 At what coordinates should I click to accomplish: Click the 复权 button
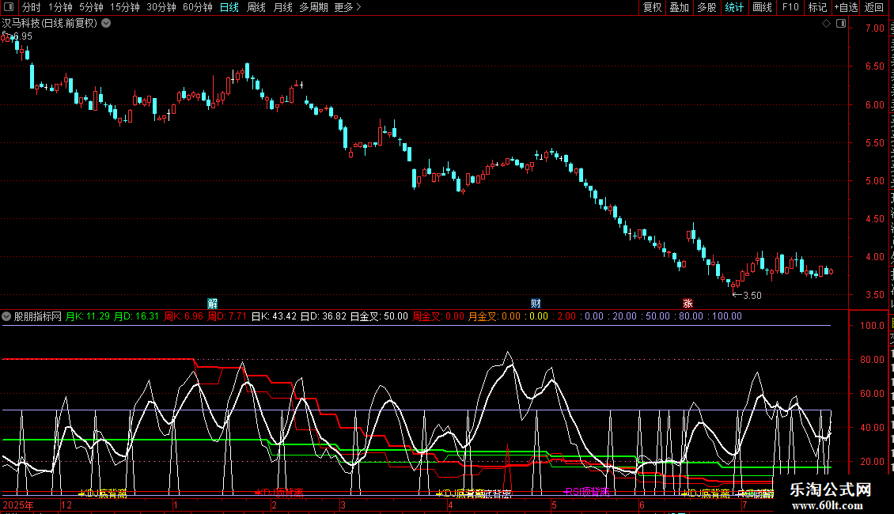point(652,7)
